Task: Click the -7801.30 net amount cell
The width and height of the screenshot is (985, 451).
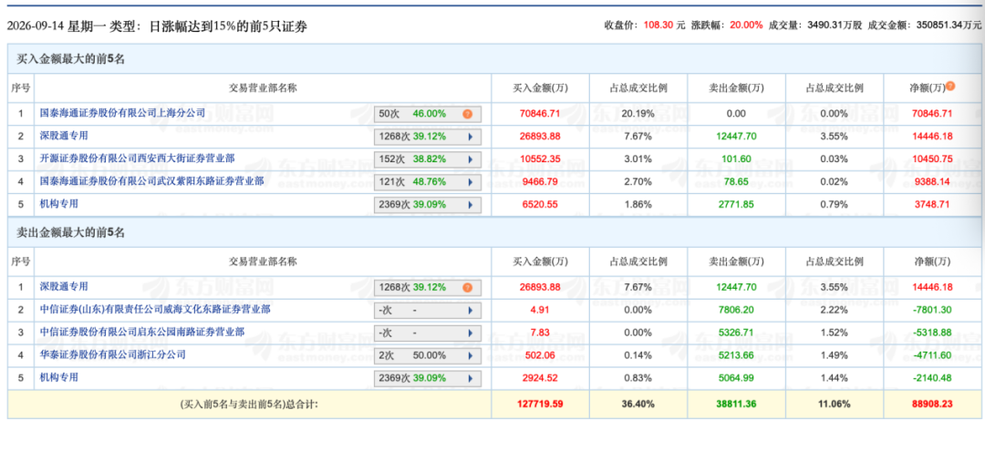Action: 932,309
